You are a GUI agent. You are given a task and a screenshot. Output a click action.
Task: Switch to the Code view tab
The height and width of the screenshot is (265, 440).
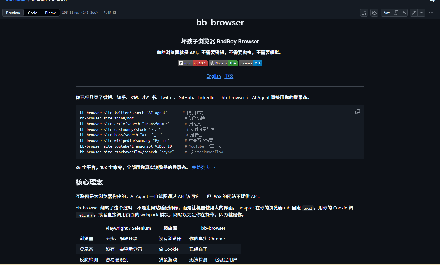tap(33, 13)
